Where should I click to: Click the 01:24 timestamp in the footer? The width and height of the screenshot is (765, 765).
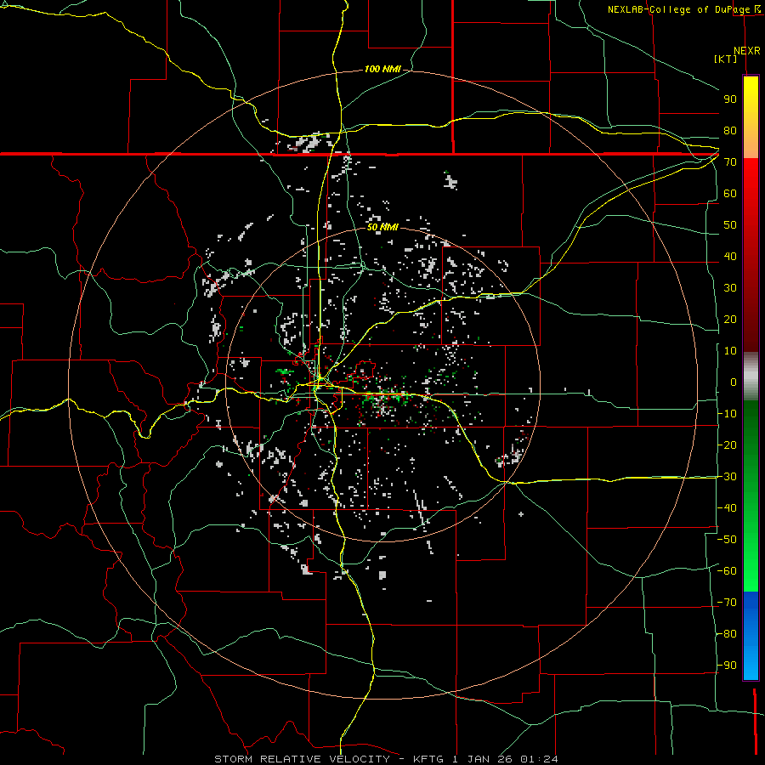tap(539, 759)
